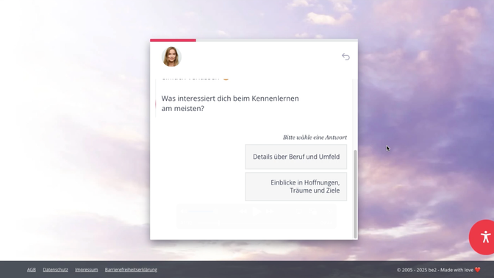
Task: Choose 'Einblicke in Hoffnungen, Träume und Ziele'
Action: [296, 186]
